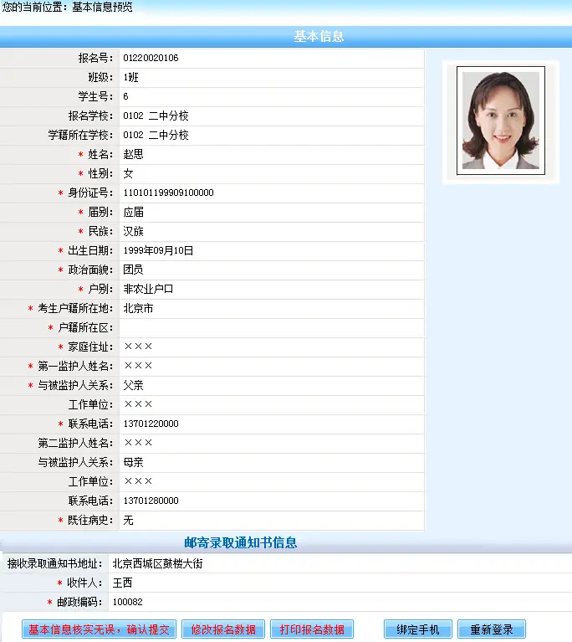Select the 姓名 field value 赵思
The width and height of the screenshot is (572, 642).
(134, 154)
